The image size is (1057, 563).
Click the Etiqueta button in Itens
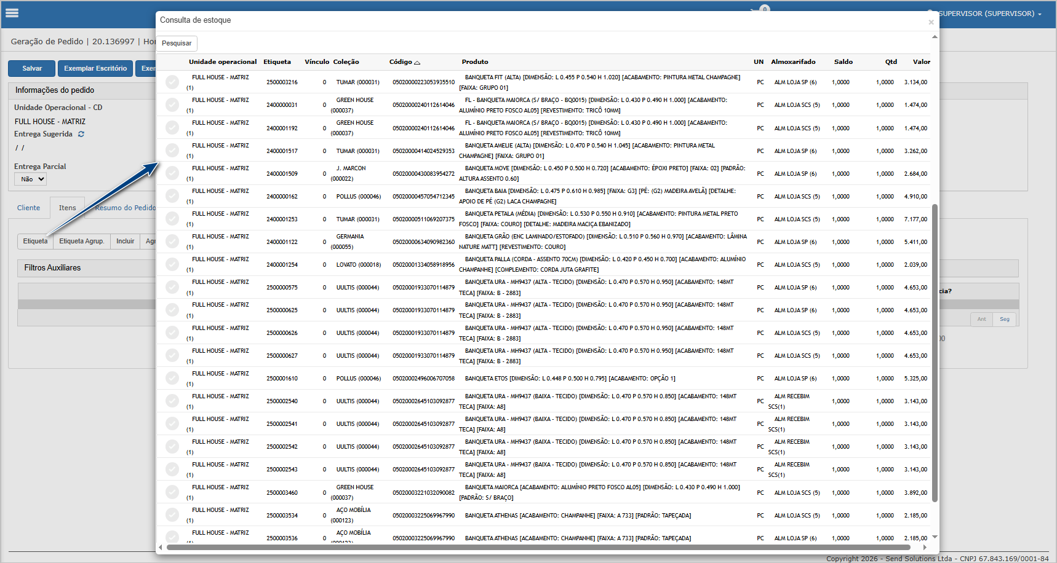point(35,241)
